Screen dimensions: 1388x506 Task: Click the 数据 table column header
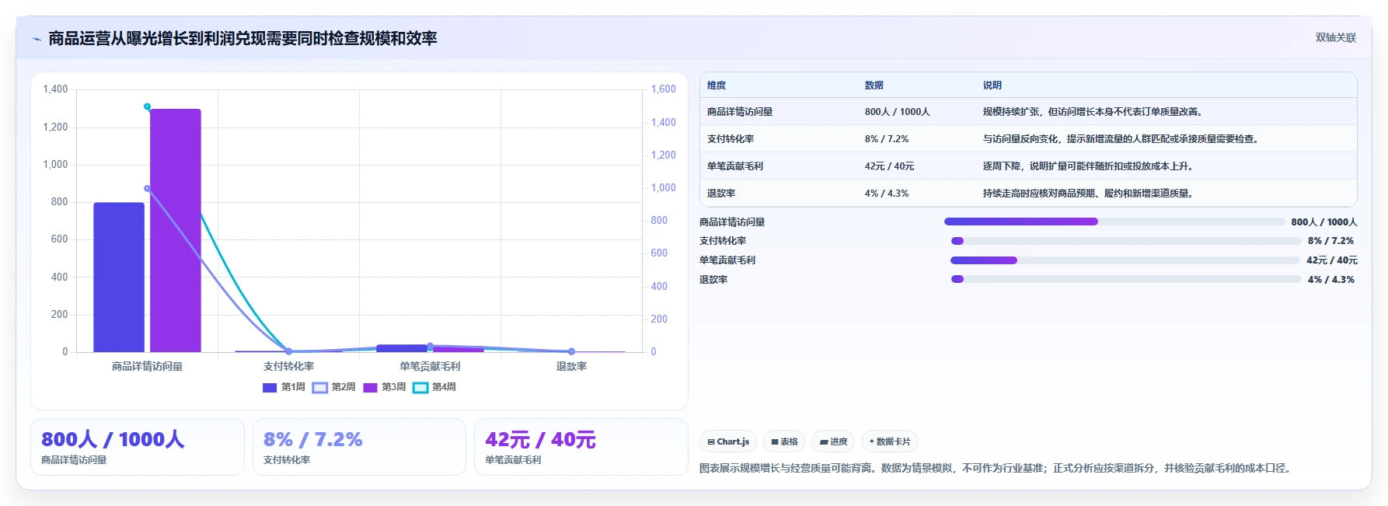point(874,85)
